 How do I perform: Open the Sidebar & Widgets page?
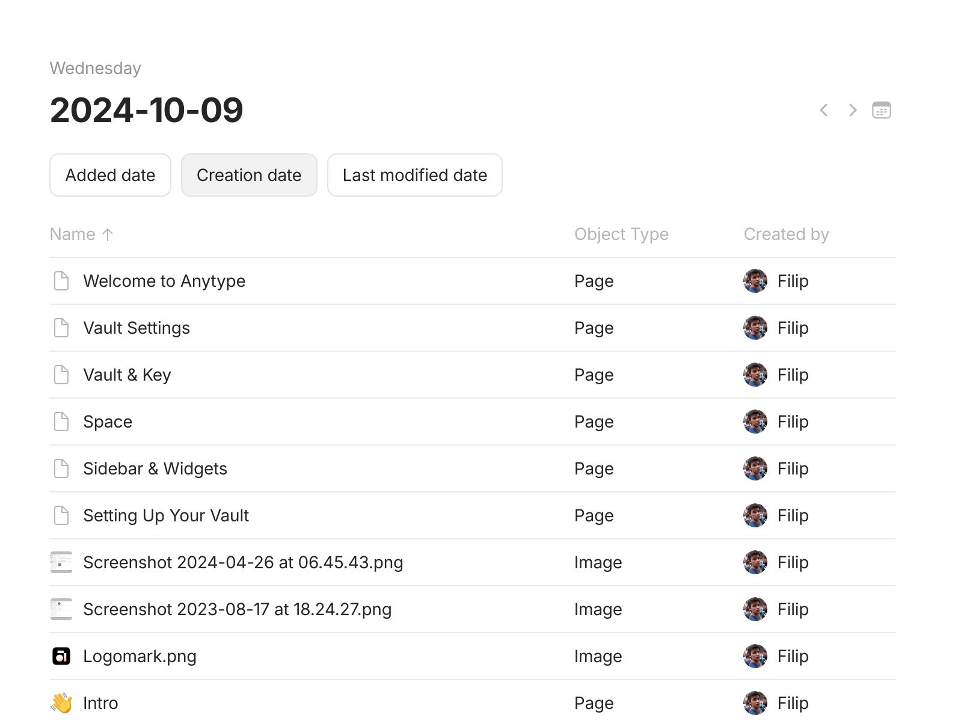[x=155, y=469]
